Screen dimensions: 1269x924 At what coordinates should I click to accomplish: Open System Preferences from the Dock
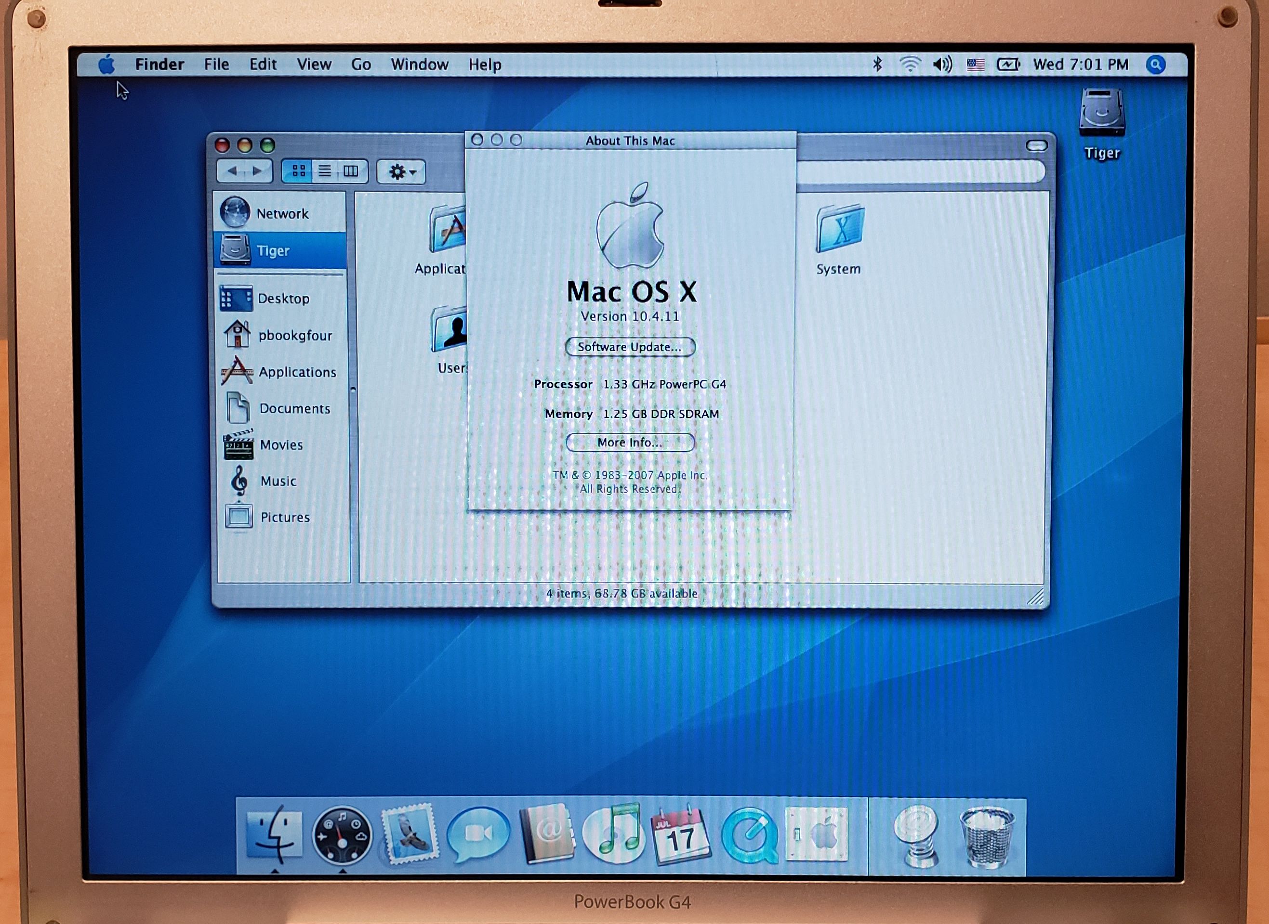[816, 834]
